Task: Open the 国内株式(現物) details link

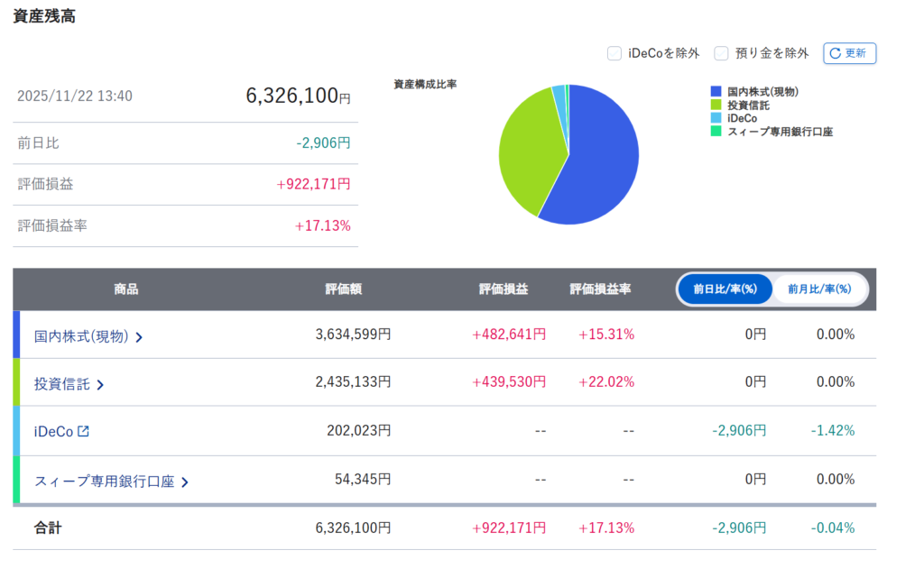Action: click(x=81, y=336)
